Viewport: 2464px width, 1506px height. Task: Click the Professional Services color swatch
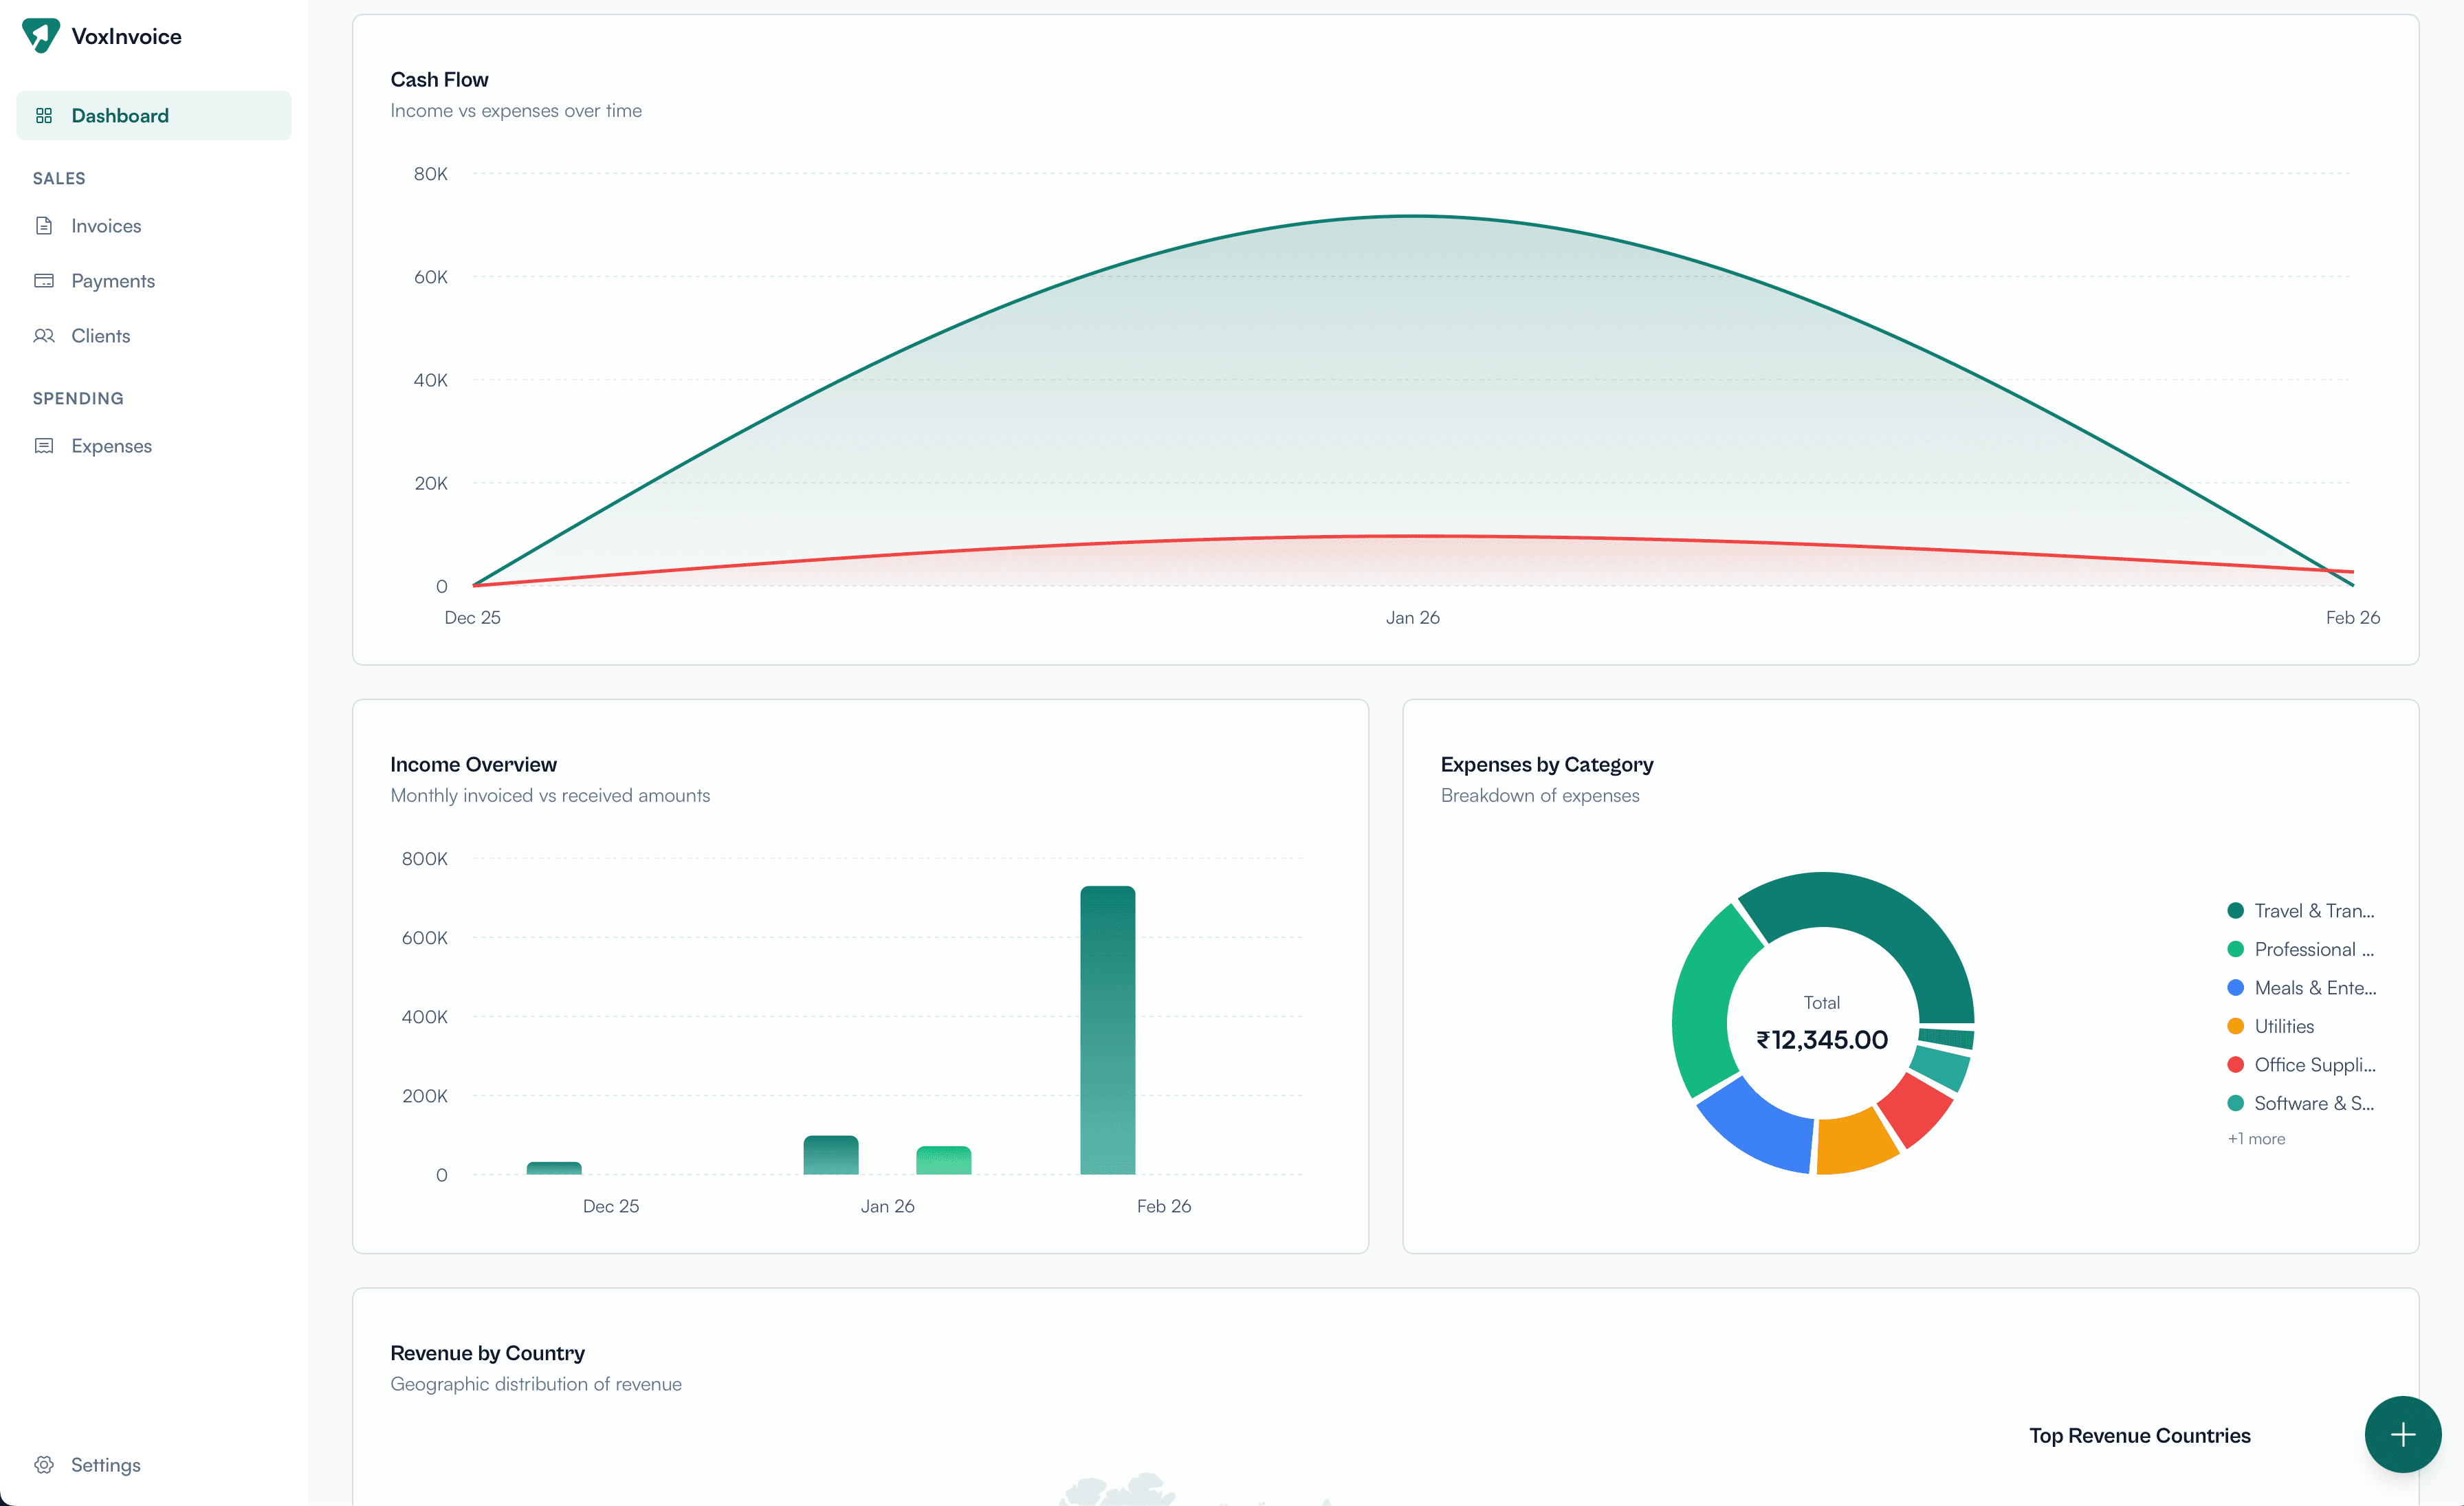coord(2235,949)
